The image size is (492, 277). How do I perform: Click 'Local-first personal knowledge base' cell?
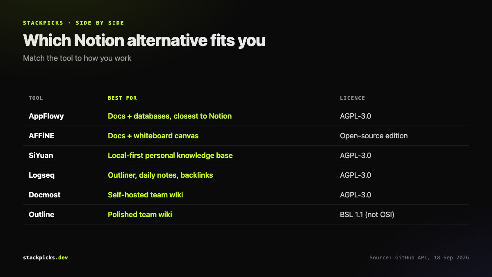coord(170,156)
